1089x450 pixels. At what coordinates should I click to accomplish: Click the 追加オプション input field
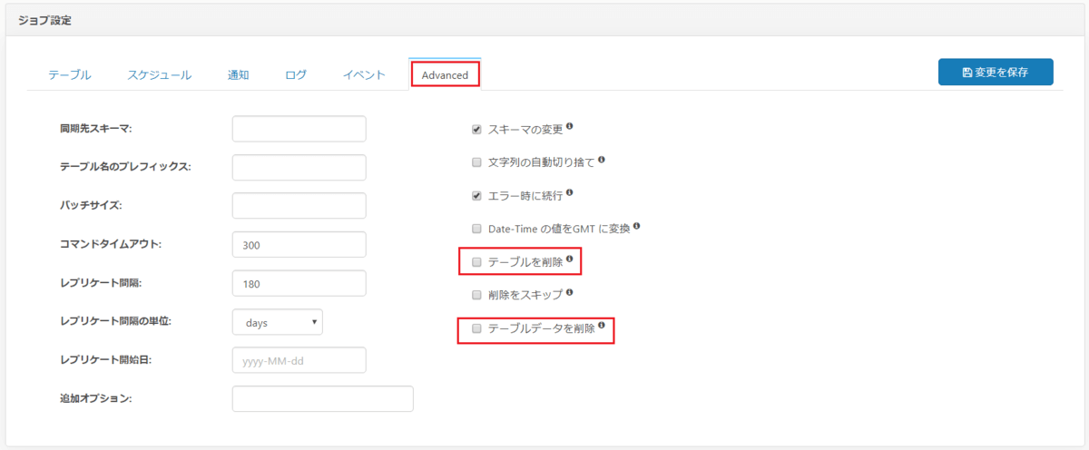tap(323, 399)
